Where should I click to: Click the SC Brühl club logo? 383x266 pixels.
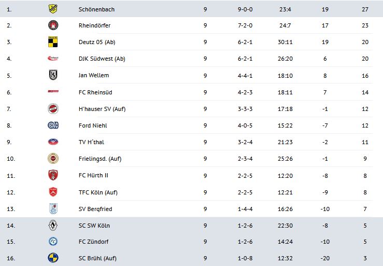53,258
